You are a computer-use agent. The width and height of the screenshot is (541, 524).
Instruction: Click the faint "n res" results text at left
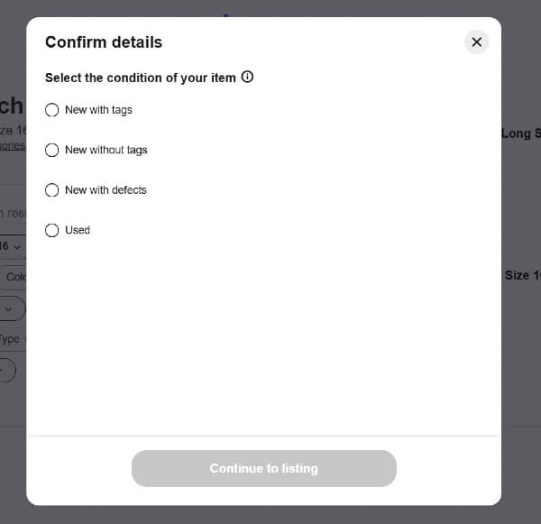coord(13,213)
